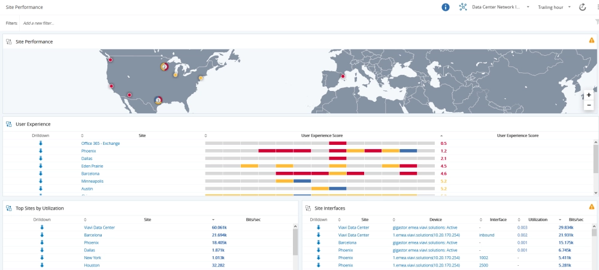Sort User Experience table by Site column
Viewport: 599px width, 270px height.
[142, 136]
